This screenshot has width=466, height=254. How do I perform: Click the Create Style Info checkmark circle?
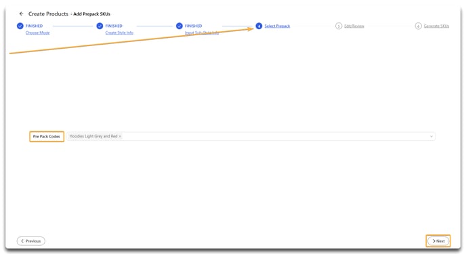click(100, 26)
